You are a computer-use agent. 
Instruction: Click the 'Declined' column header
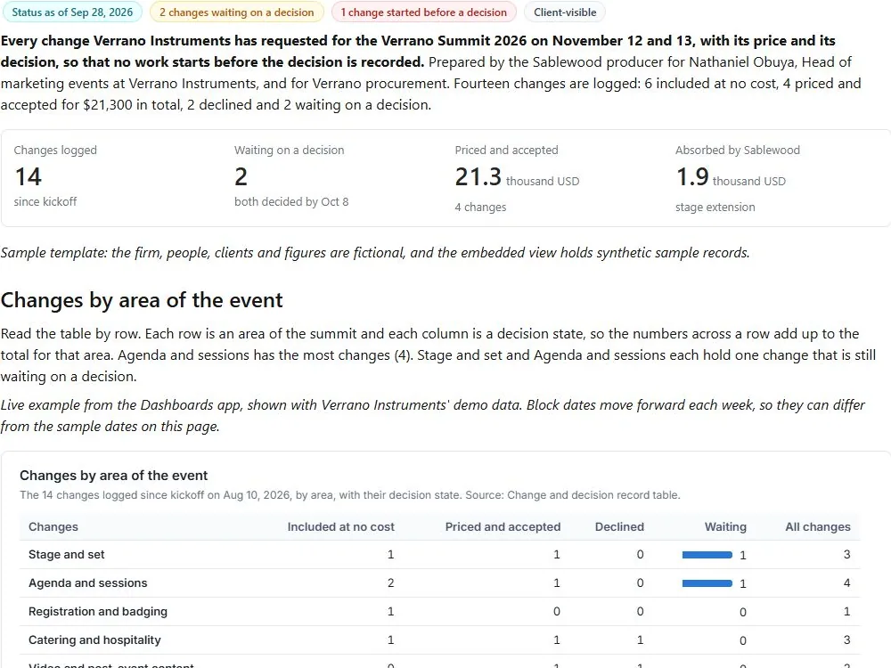(619, 526)
